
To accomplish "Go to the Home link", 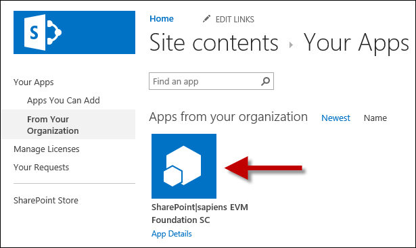I will [x=162, y=19].
